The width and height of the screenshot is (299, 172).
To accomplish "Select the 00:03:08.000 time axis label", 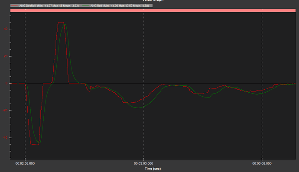I will 262,163.
